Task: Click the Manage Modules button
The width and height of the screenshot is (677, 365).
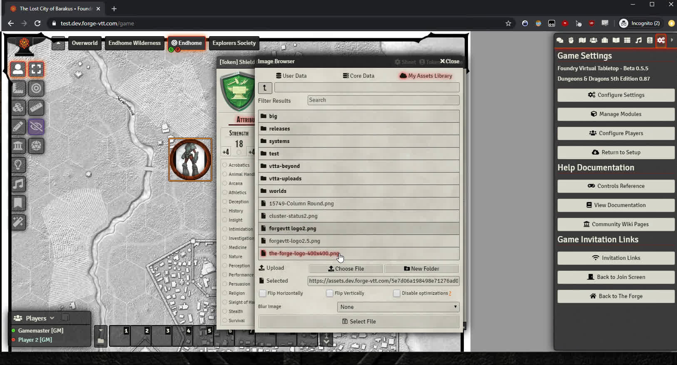Action: (616, 114)
